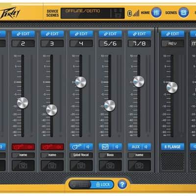
Task: Check the signal strength bars icon
Action: click(136, 13)
